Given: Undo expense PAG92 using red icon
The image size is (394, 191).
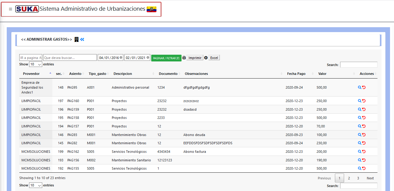Looking at the screenshot, I should click(x=364, y=143).
